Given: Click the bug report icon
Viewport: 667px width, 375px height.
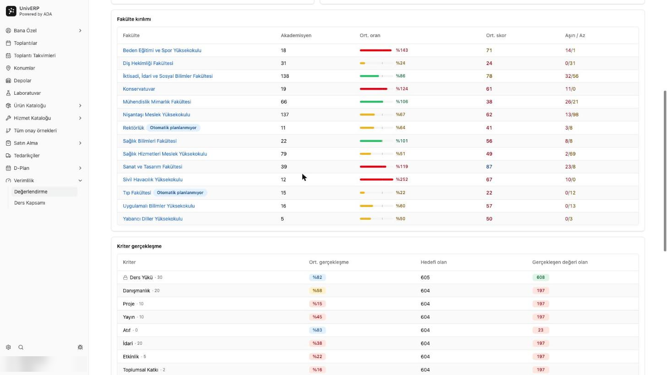Looking at the screenshot, I should tap(80, 348).
